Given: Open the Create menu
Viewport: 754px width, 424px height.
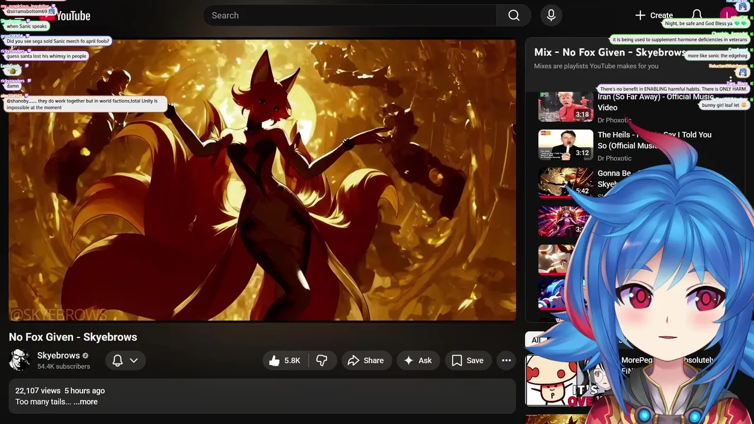Looking at the screenshot, I should coord(654,15).
